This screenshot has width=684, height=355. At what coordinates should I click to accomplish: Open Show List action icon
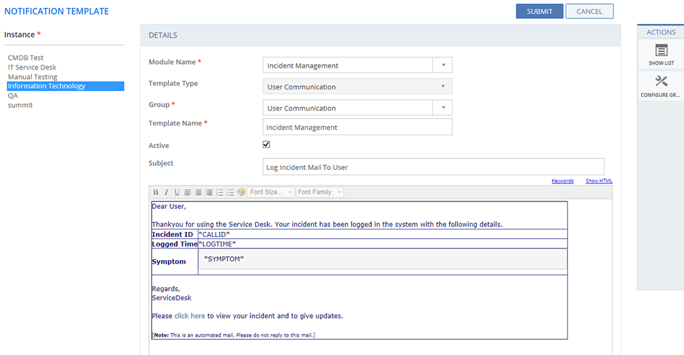pyautogui.click(x=661, y=55)
